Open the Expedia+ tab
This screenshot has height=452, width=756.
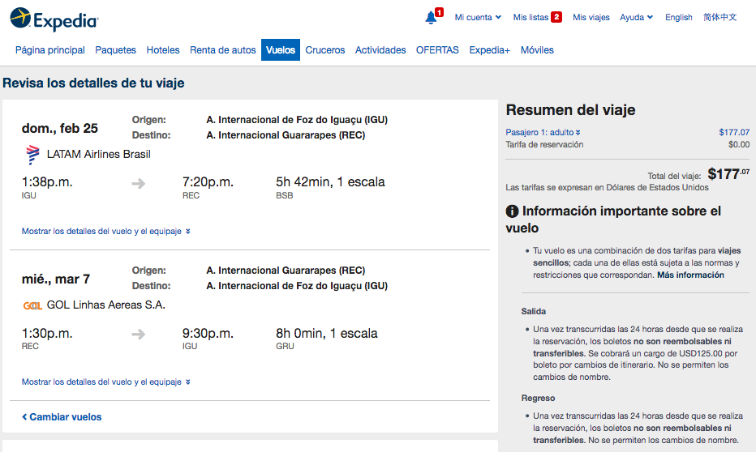(489, 50)
